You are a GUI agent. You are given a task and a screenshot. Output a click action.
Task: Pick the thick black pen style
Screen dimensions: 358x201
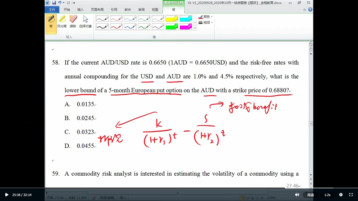tap(102, 27)
